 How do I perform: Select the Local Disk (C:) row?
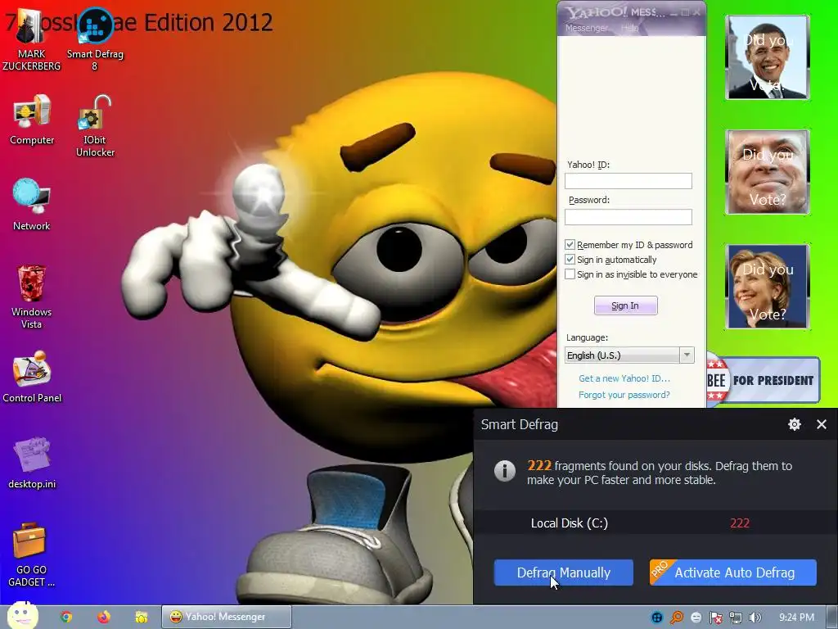coord(656,523)
